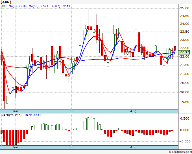Viewport: 192px width, 154px height.
Task: Click Jun on the MACD timeline
Action: tap(15, 147)
